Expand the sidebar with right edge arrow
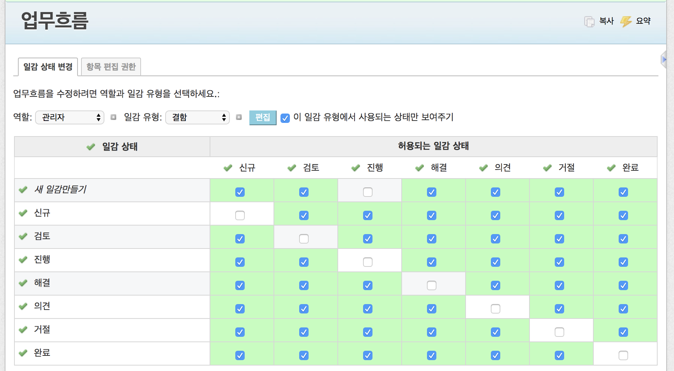 click(664, 59)
